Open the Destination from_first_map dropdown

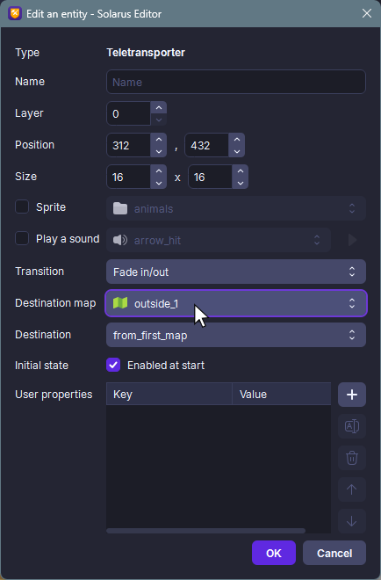click(236, 335)
